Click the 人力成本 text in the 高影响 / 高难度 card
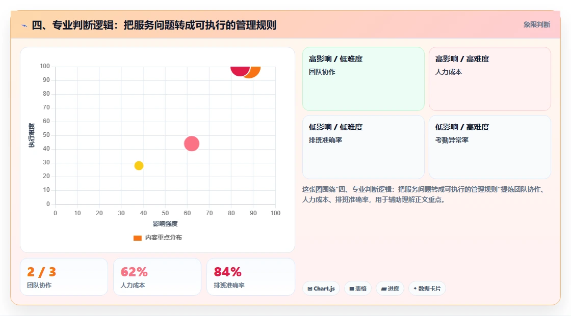 point(448,72)
